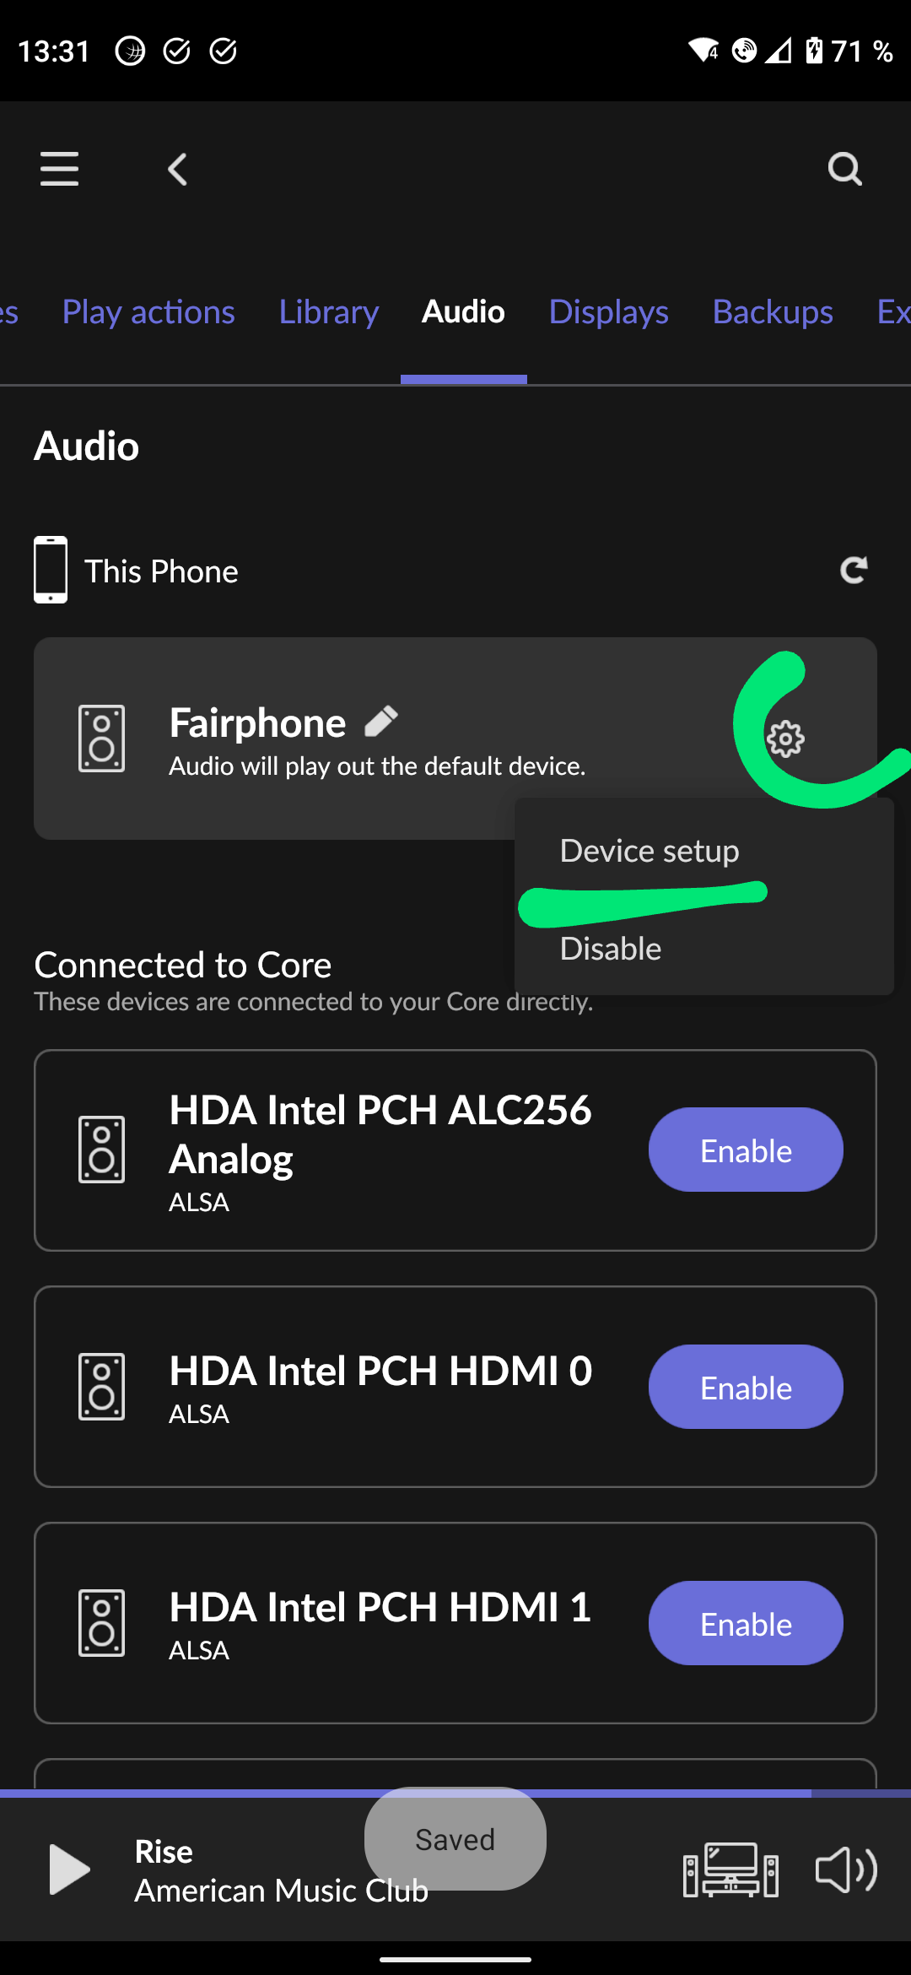Screen dimensions: 911x1975
Task: Enable HDA Intel PCH HDMI 1
Action: (x=746, y=1624)
